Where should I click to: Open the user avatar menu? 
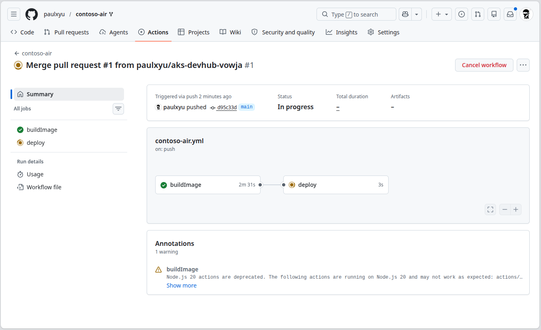[526, 14]
